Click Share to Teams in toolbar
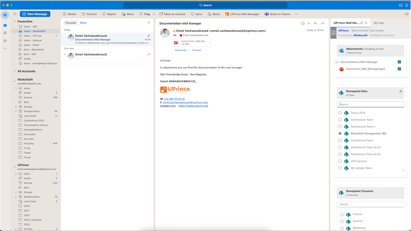The width and height of the screenshot is (411, 231). point(277,14)
